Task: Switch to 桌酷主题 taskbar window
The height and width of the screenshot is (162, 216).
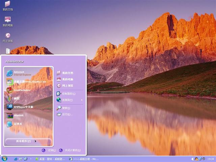Action: [x=84, y=159]
